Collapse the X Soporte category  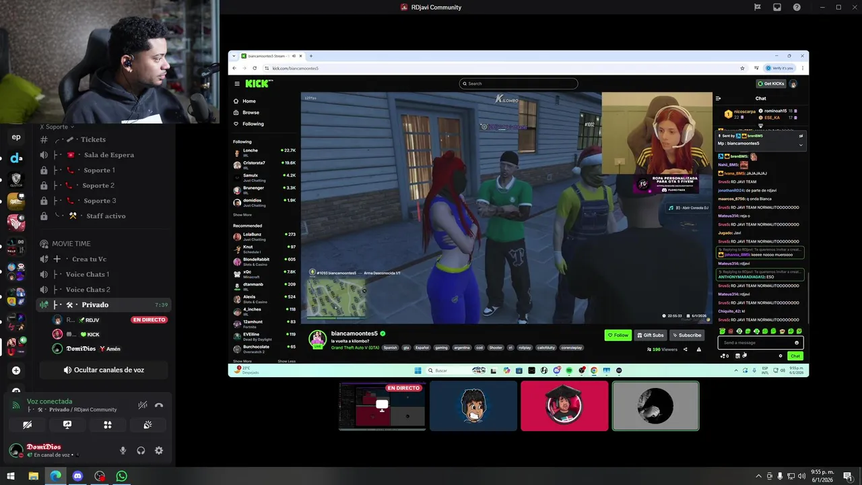[57, 127]
